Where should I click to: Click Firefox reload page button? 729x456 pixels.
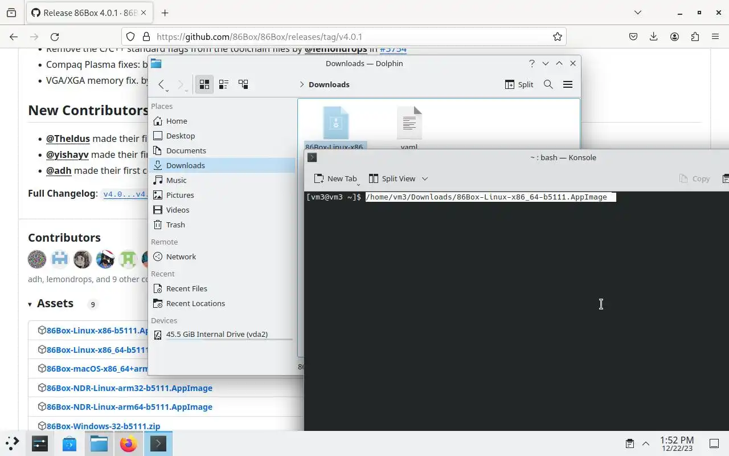coord(55,36)
